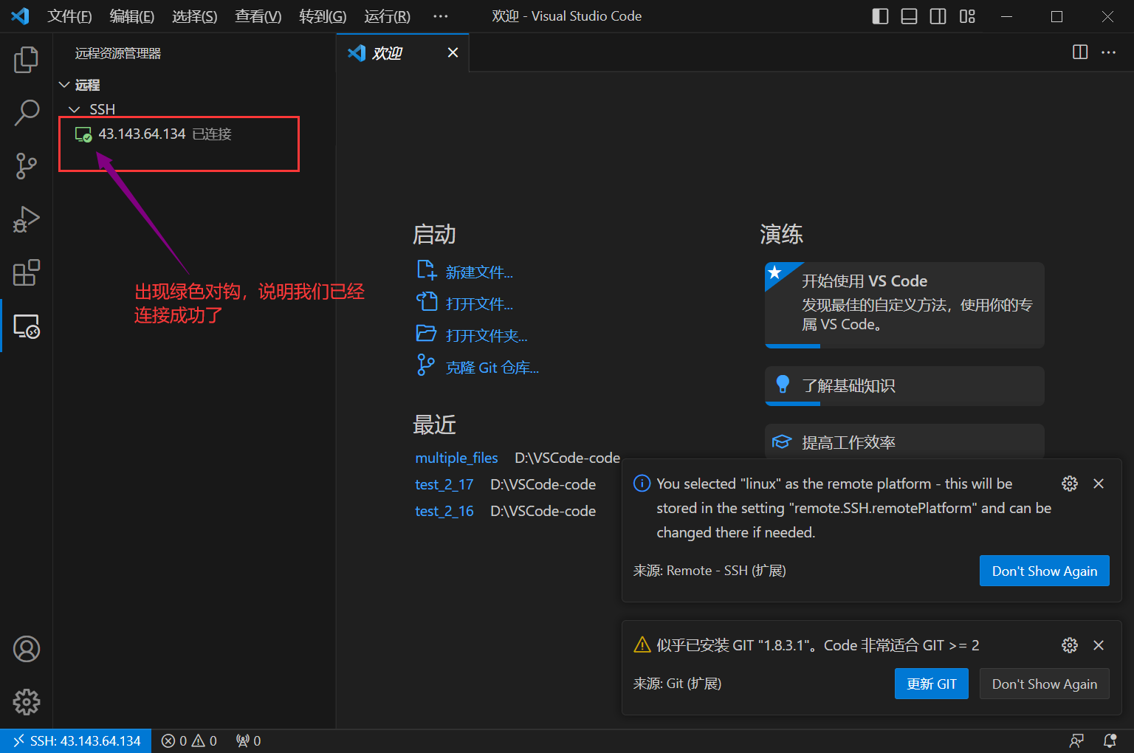Open the 开始使用 VS Code walkthrough
This screenshot has width=1134, height=753.
pos(904,305)
